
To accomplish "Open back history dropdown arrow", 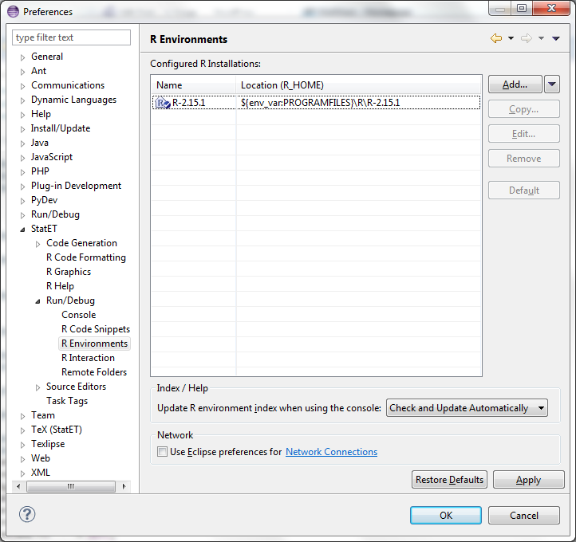I will click(x=511, y=38).
